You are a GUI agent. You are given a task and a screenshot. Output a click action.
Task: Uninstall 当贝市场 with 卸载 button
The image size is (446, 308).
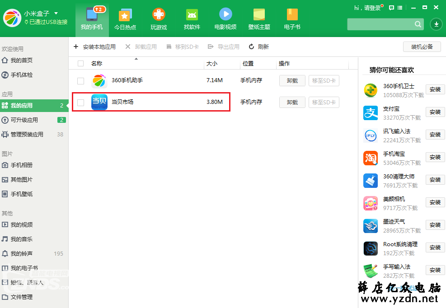292,102
